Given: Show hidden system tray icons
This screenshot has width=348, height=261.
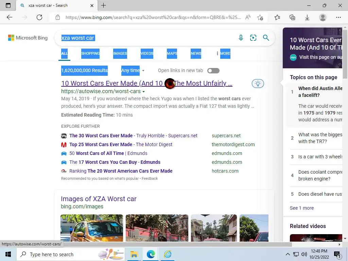Looking at the screenshot, I should [288, 254].
